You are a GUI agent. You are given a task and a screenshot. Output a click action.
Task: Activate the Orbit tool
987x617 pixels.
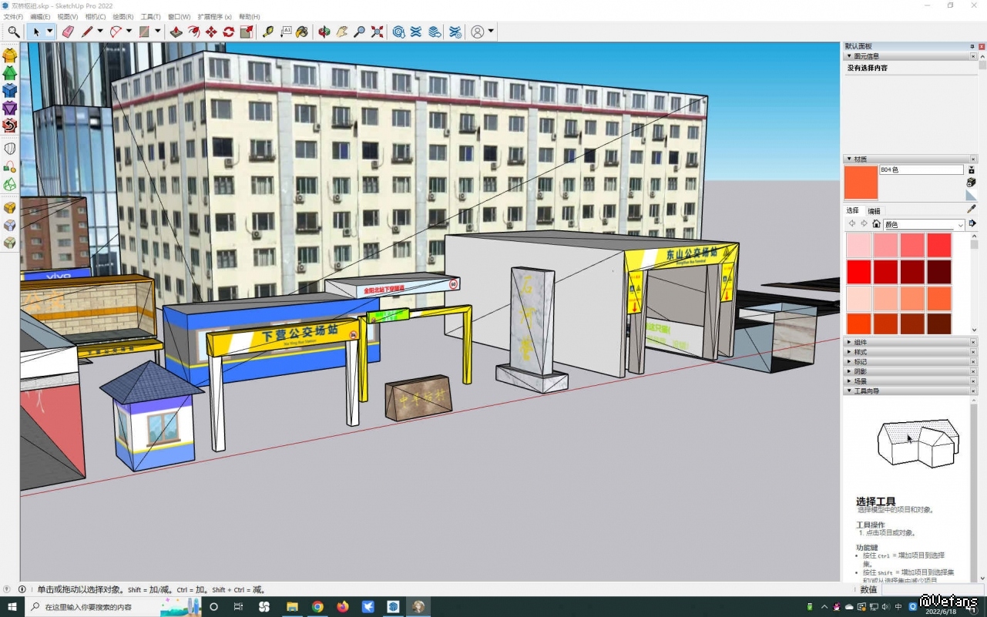[324, 32]
